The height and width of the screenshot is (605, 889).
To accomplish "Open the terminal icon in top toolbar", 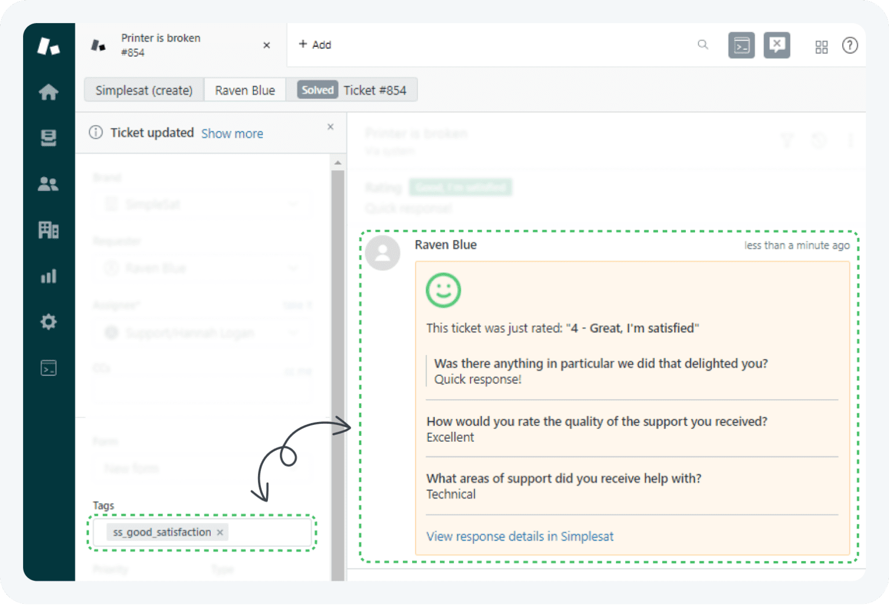I will tap(741, 45).
